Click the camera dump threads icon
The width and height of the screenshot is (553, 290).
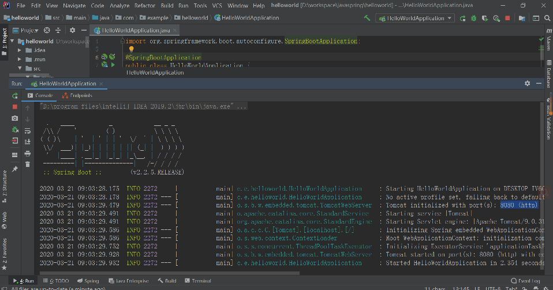point(15,118)
